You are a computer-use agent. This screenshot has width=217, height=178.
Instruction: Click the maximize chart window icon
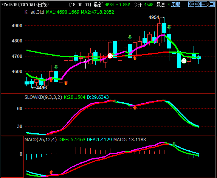(x=211, y=4)
